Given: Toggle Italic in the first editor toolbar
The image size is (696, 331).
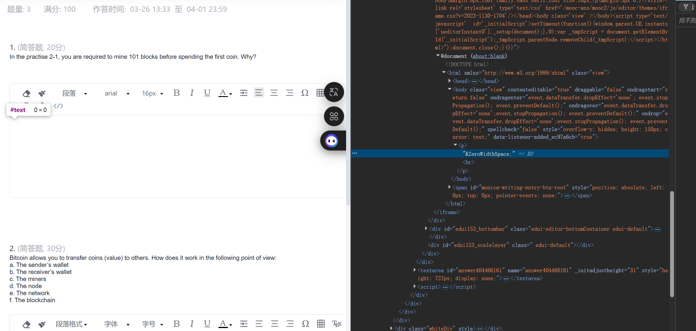Looking at the screenshot, I should click(192, 93).
